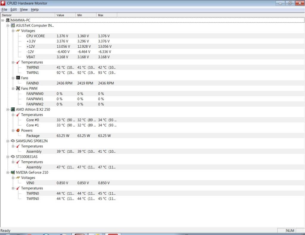Open the File menu
This screenshot has width=305, height=235.
[4, 10]
